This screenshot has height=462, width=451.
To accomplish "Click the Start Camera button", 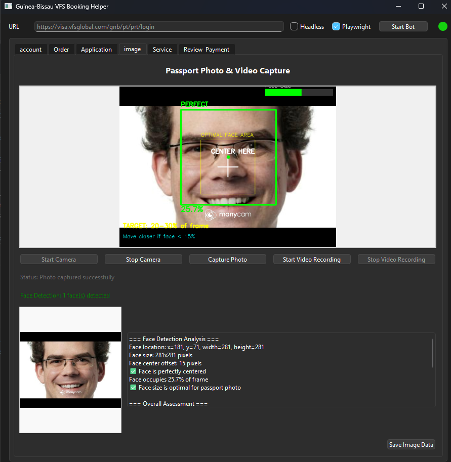I will [59, 259].
